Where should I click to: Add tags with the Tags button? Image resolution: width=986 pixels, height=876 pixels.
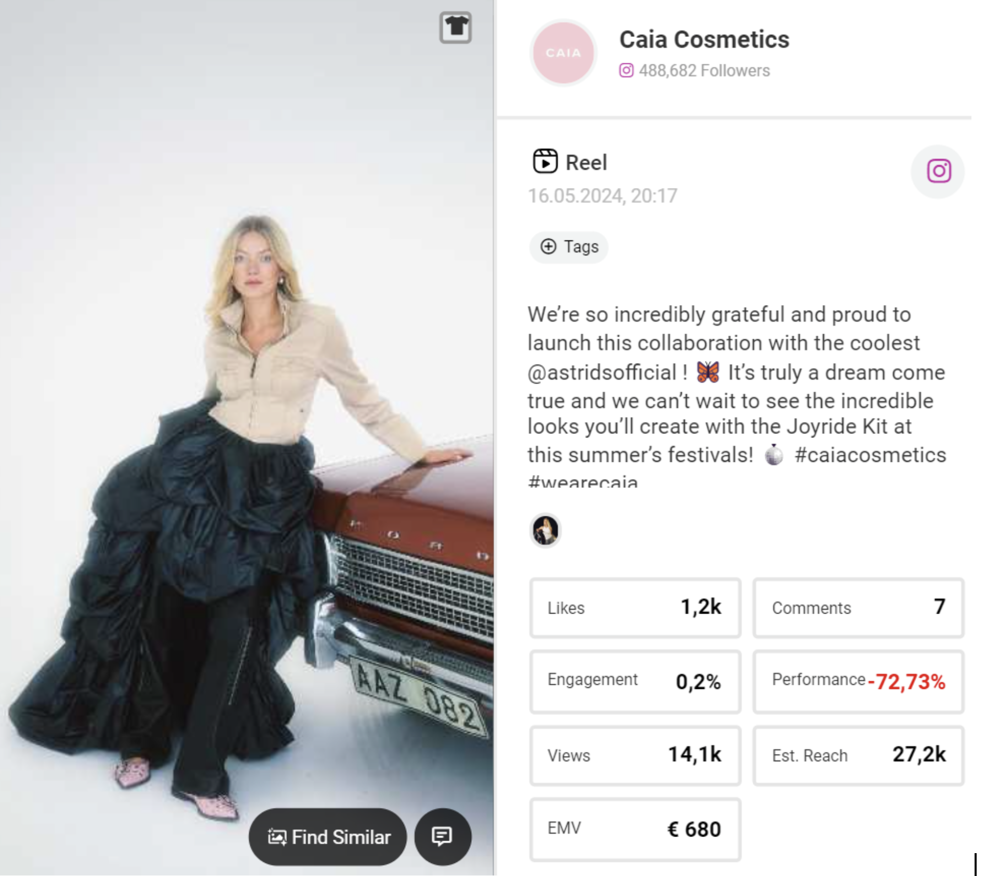tap(569, 247)
